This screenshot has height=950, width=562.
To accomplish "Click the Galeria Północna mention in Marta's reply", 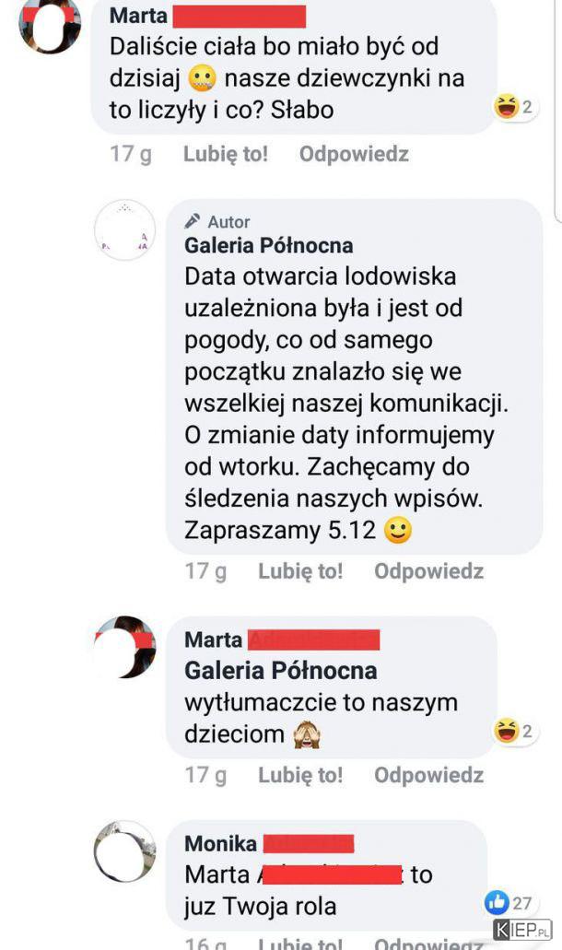I will pos(280,670).
